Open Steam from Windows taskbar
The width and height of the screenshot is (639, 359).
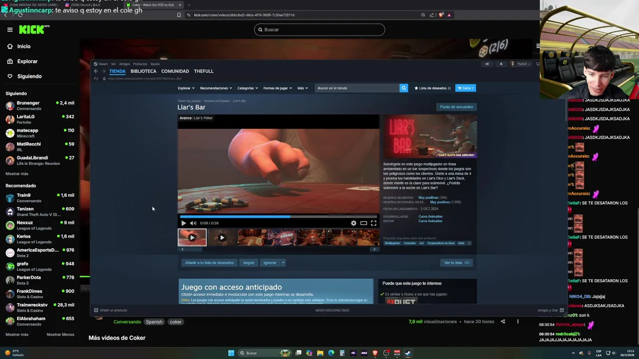pyautogui.click(x=408, y=353)
